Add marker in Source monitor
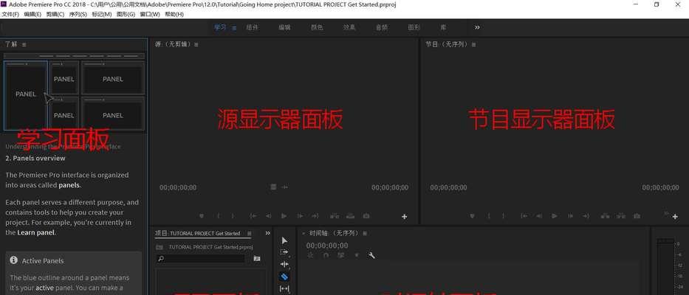Image resolution: width=689 pixels, height=295 pixels. coord(202,216)
